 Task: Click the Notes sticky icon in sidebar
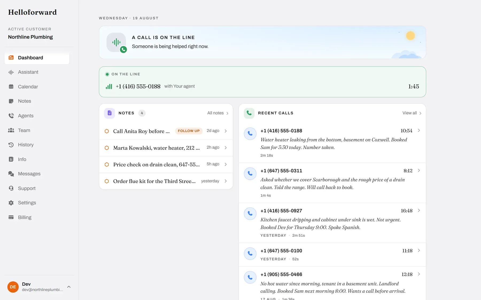(11, 101)
